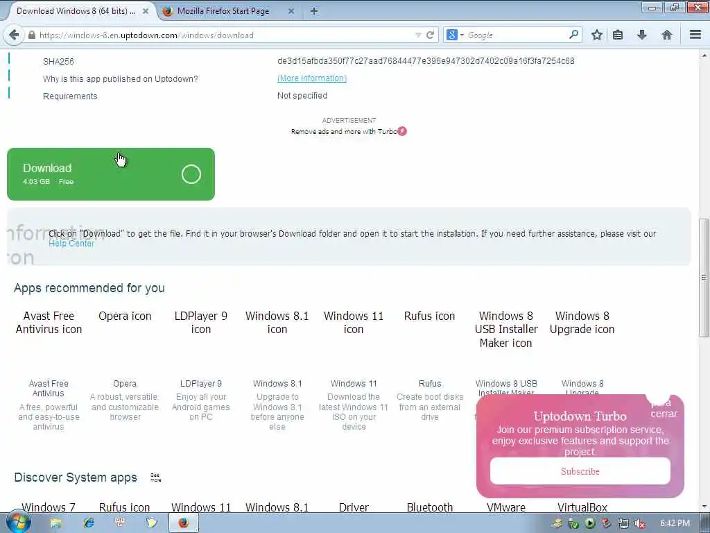
Task: Open VMware in Discover System apps
Action: 506,507
